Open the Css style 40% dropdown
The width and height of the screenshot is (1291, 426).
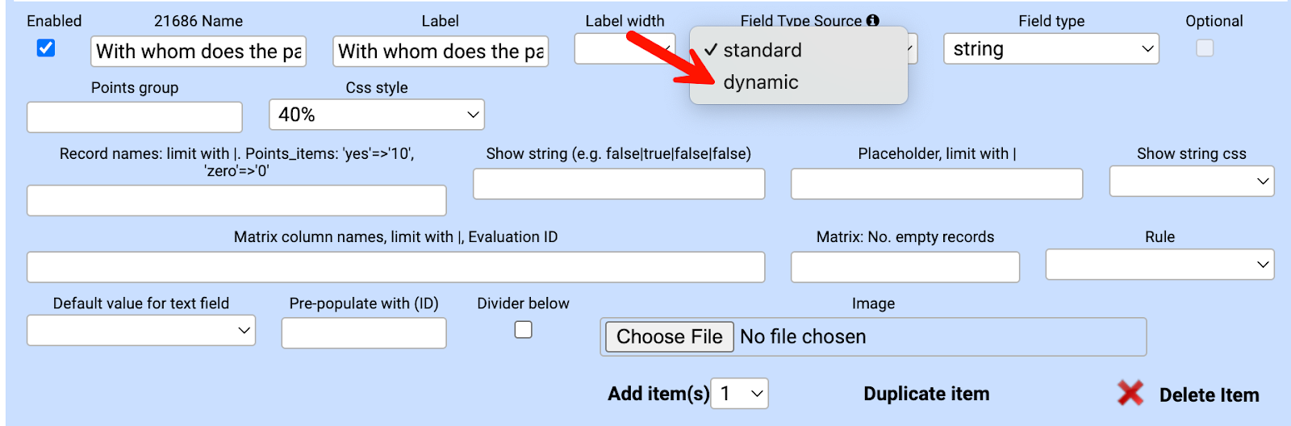coord(376,115)
